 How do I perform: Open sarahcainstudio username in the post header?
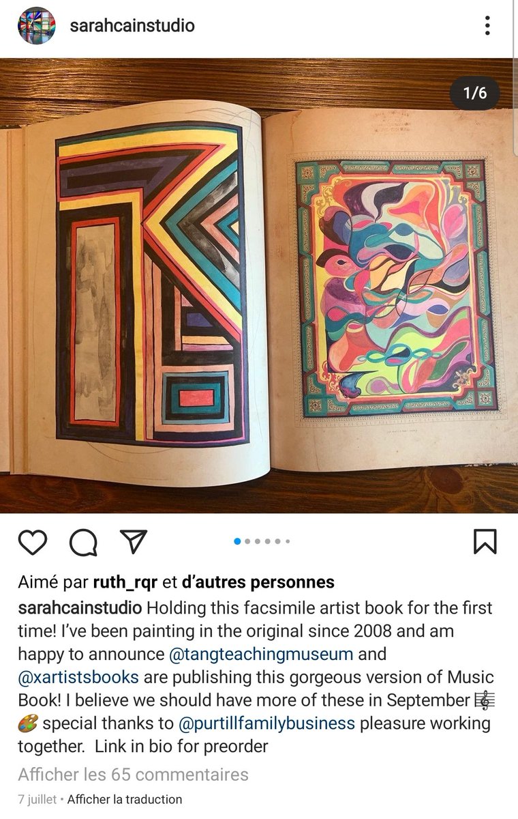[132, 26]
